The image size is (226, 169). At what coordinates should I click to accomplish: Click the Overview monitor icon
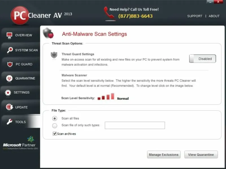pyautogui.click(x=9, y=35)
